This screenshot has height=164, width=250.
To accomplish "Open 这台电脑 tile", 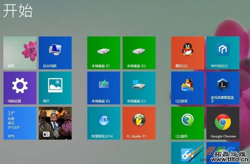I will click(55, 53).
